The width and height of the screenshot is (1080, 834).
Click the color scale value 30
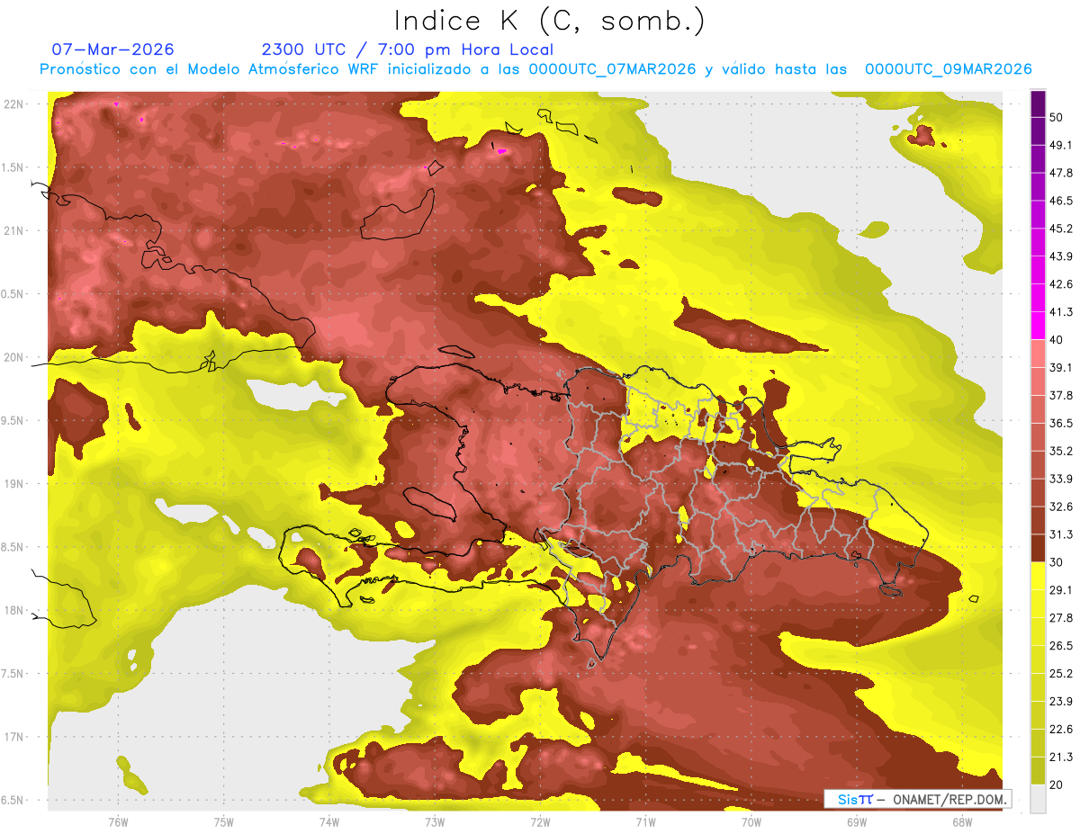pyautogui.click(x=1057, y=562)
